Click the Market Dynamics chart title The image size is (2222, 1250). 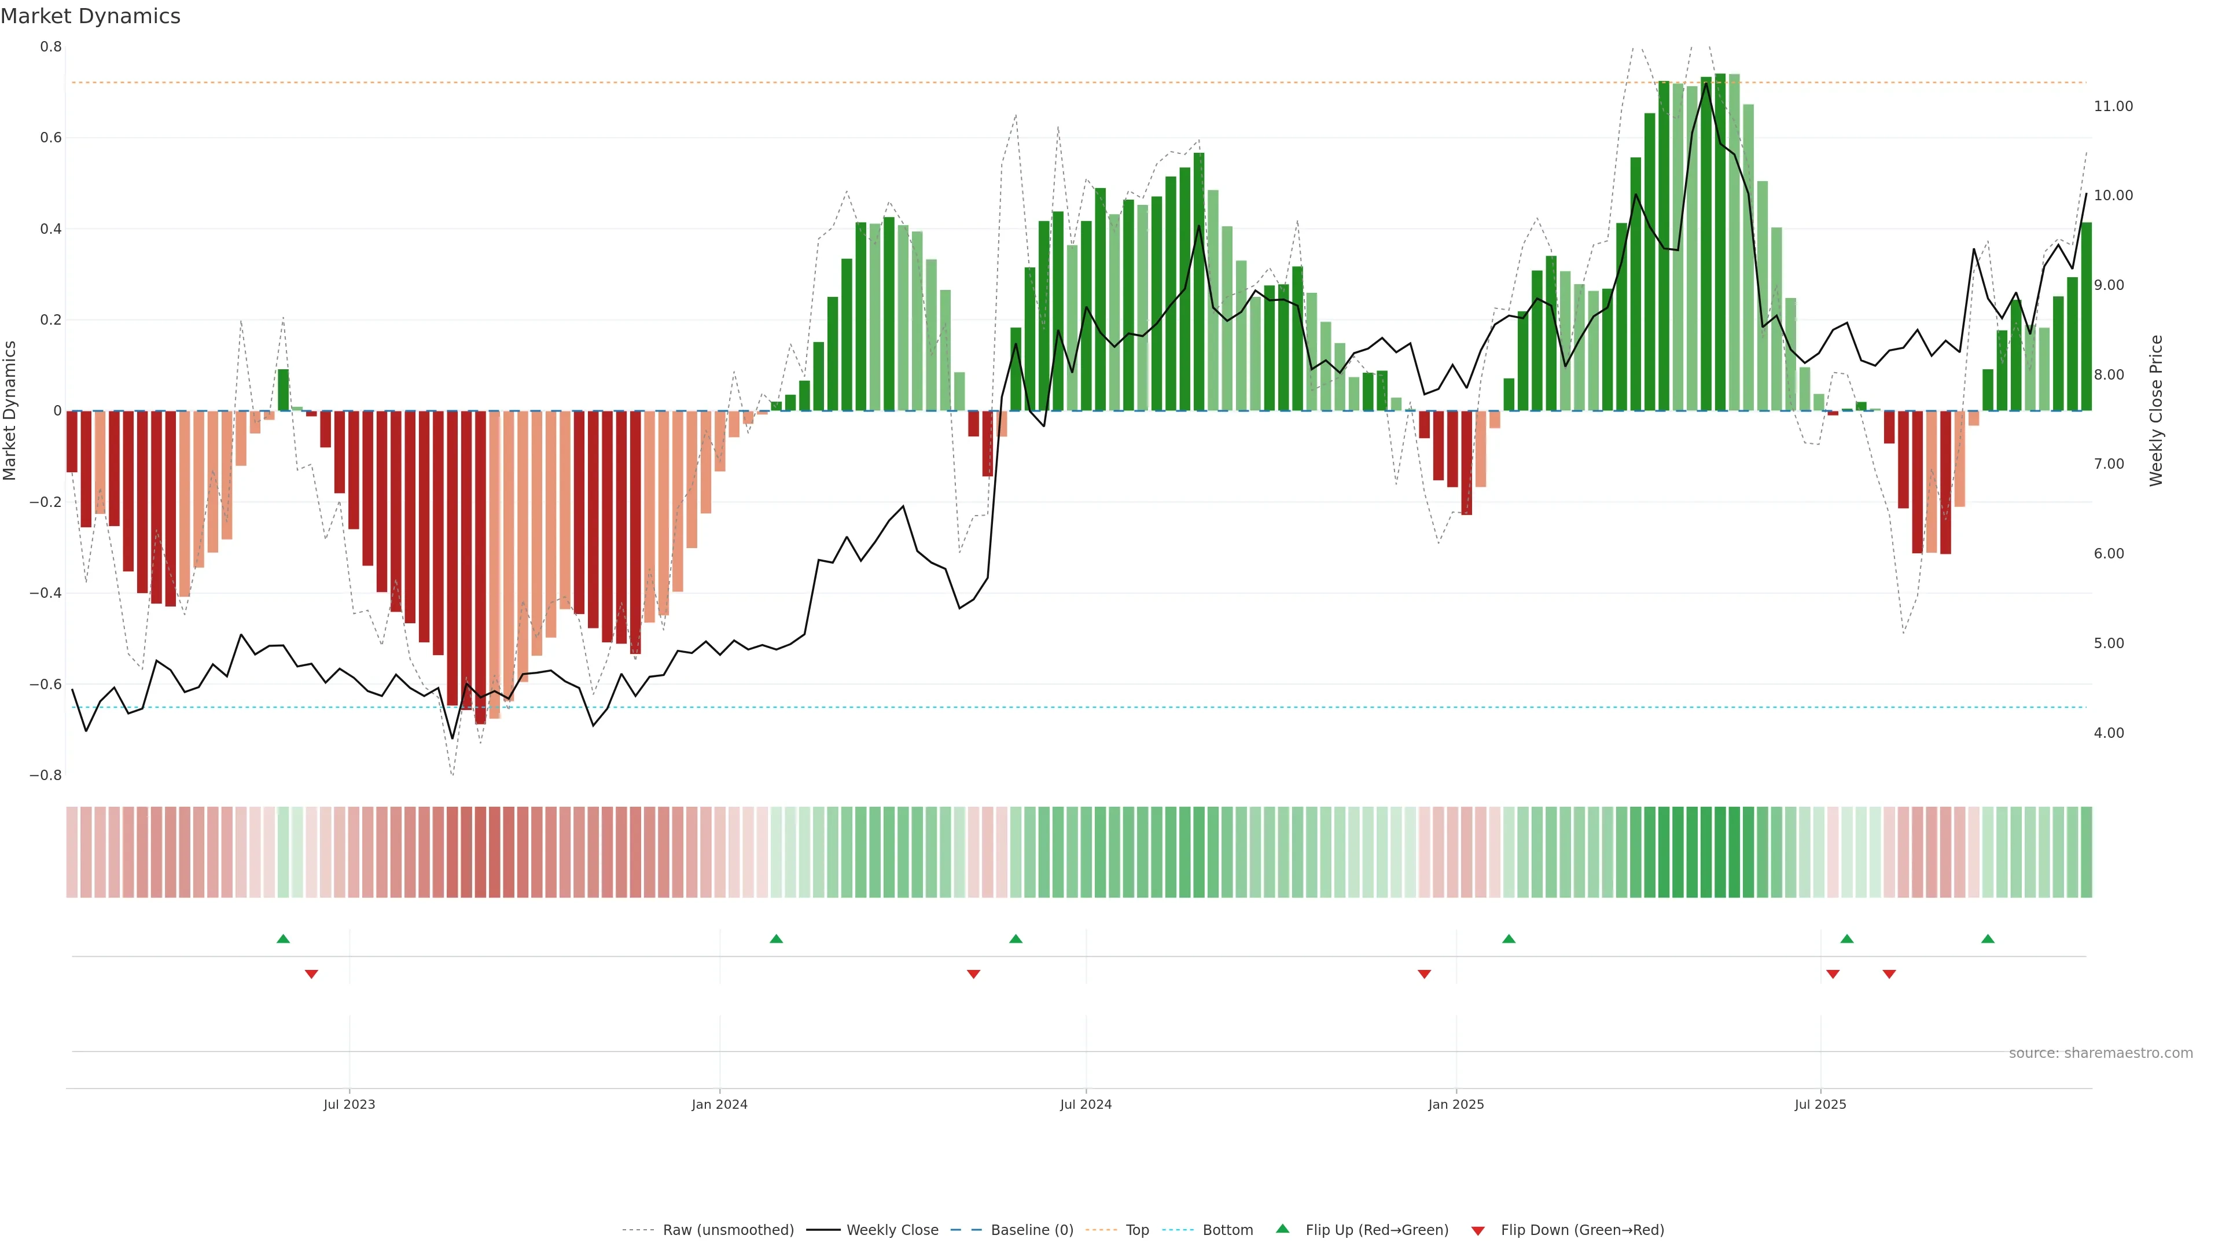coord(91,16)
